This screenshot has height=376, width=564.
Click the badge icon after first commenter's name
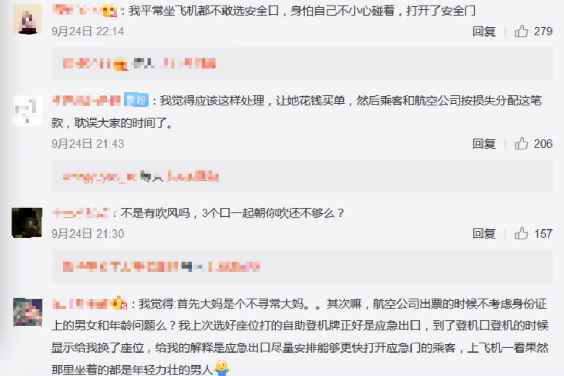click(x=110, y=11)
